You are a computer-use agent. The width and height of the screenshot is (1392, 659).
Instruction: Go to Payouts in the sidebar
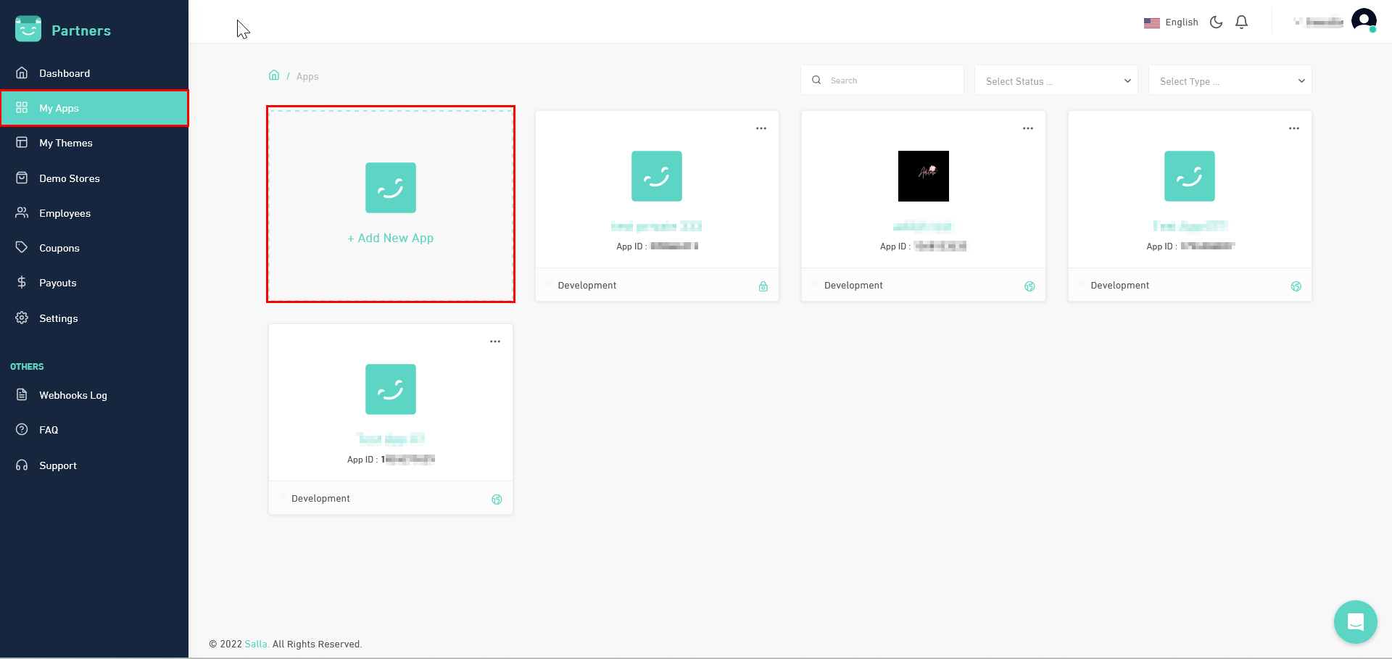tap(58, 282)
